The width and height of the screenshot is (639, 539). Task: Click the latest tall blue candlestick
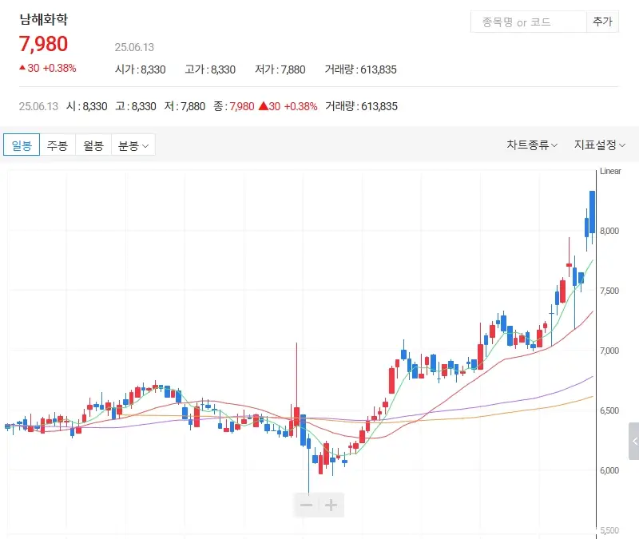pyautogui.click(x=592, y=212)
